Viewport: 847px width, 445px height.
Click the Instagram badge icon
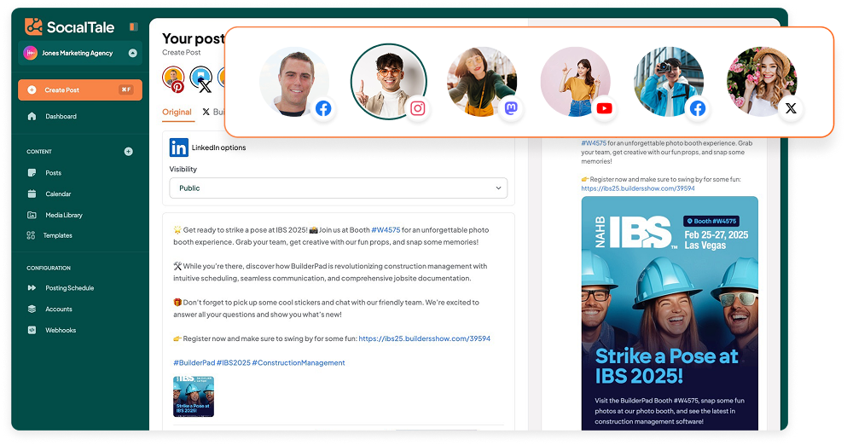tap(418, 108)
